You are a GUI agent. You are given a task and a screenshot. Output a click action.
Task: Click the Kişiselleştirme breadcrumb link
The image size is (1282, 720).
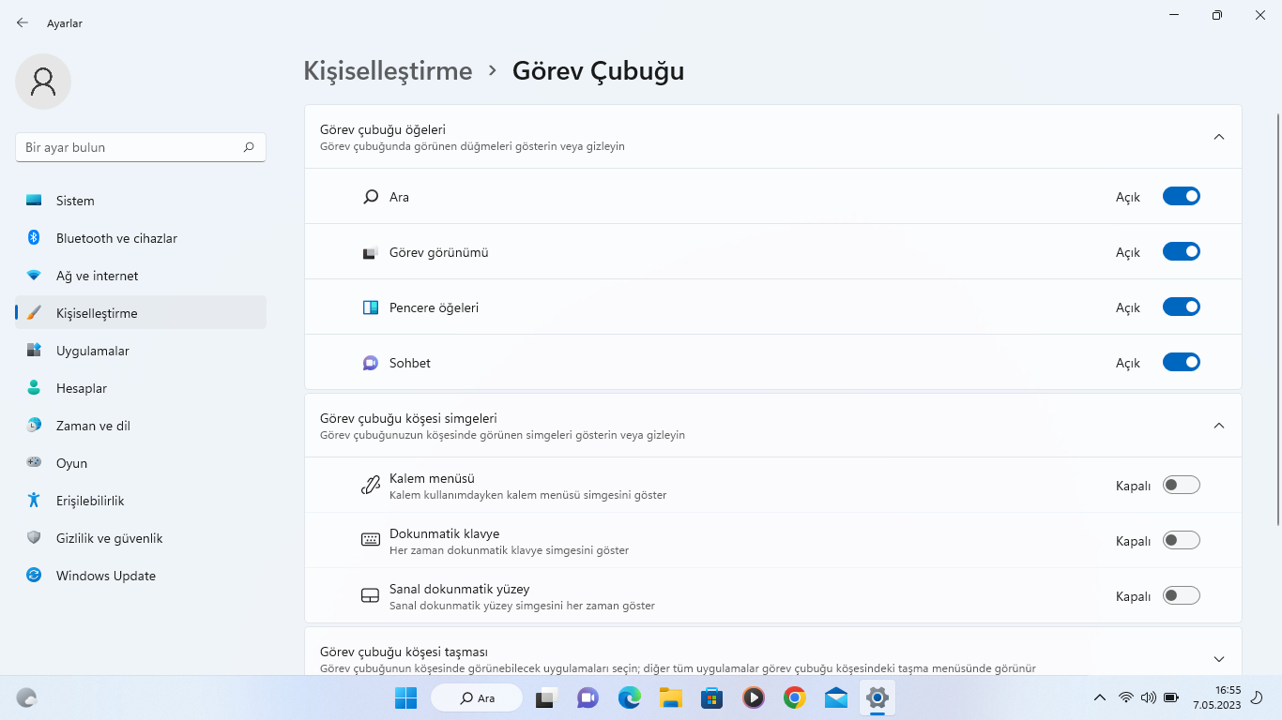pos(388,71)
